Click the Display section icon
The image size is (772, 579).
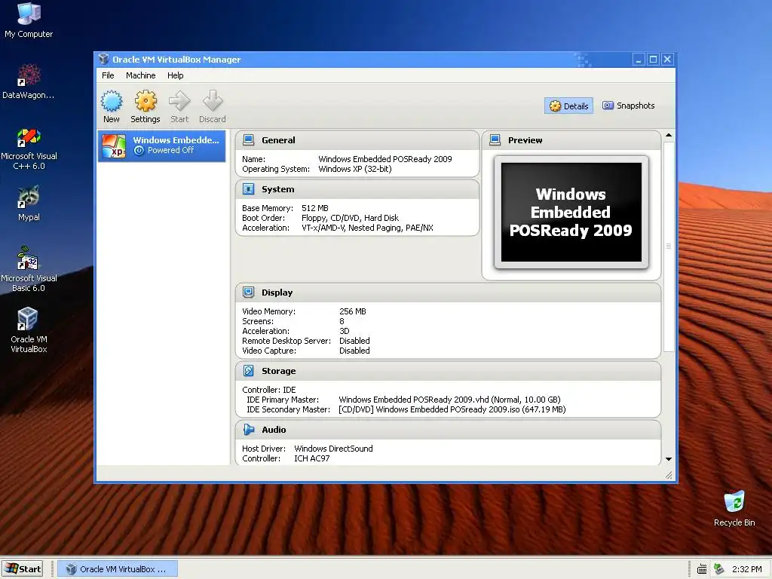tap(249, 293)
